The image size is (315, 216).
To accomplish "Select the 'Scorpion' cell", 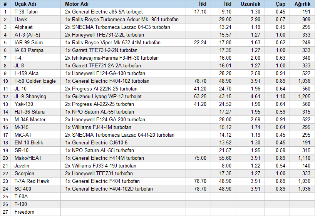I will point(35,174).
